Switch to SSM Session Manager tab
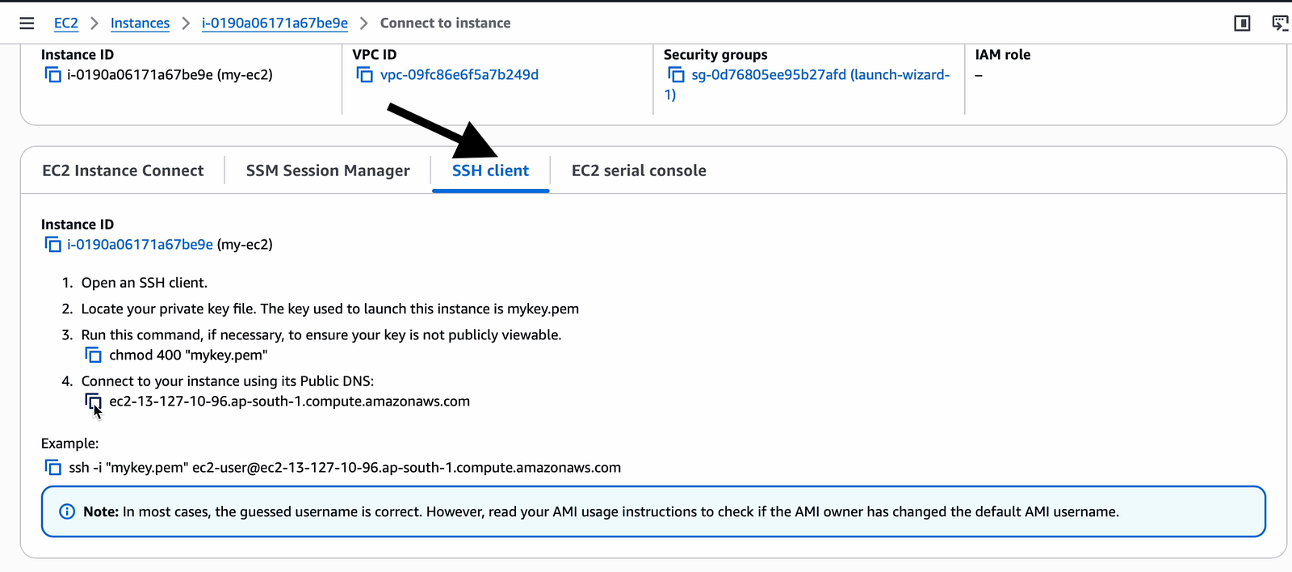Viewport: 1292px width, 572px height. click(328, 170)
